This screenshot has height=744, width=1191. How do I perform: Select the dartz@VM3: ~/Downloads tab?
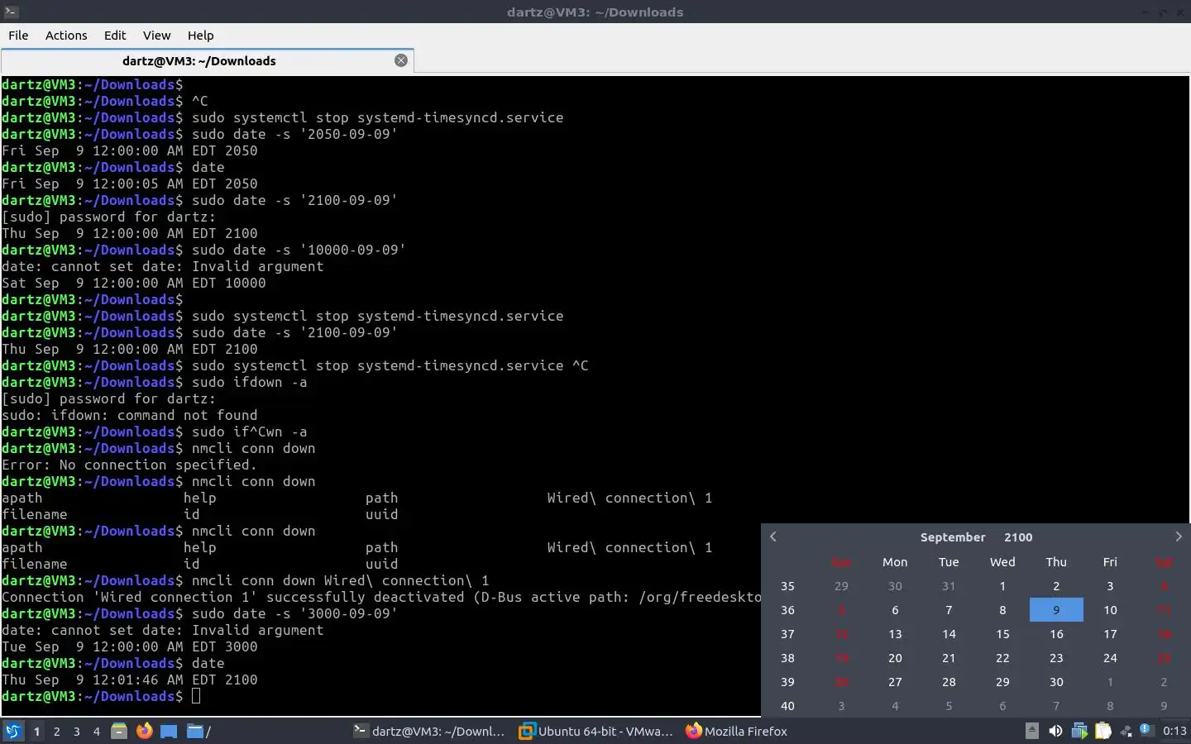207,60
